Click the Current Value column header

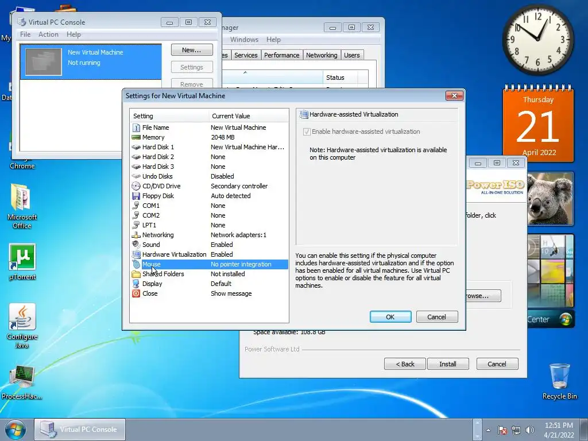pos(249,116)
